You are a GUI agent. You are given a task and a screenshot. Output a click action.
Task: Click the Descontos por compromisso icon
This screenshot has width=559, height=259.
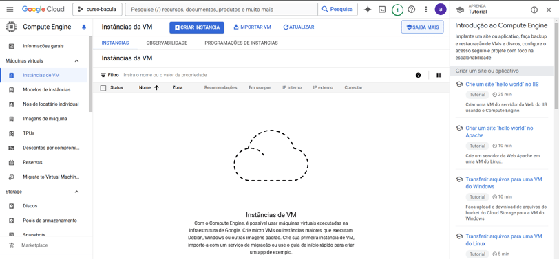12,148
